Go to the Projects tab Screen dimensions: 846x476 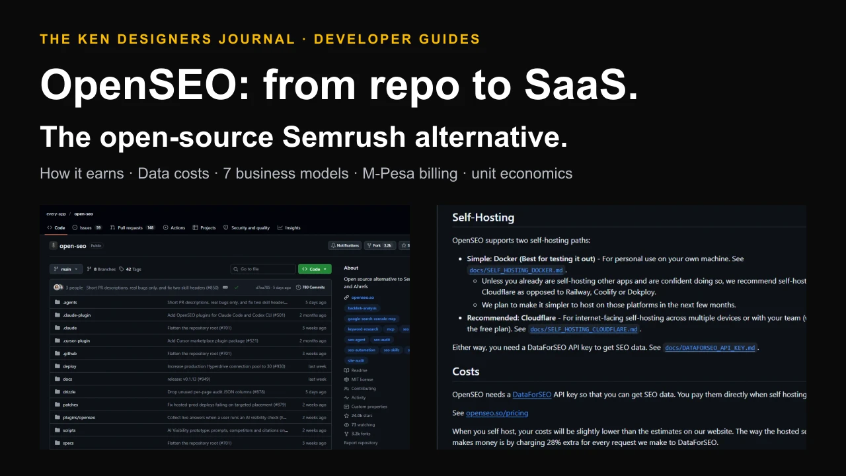[204, 227]
